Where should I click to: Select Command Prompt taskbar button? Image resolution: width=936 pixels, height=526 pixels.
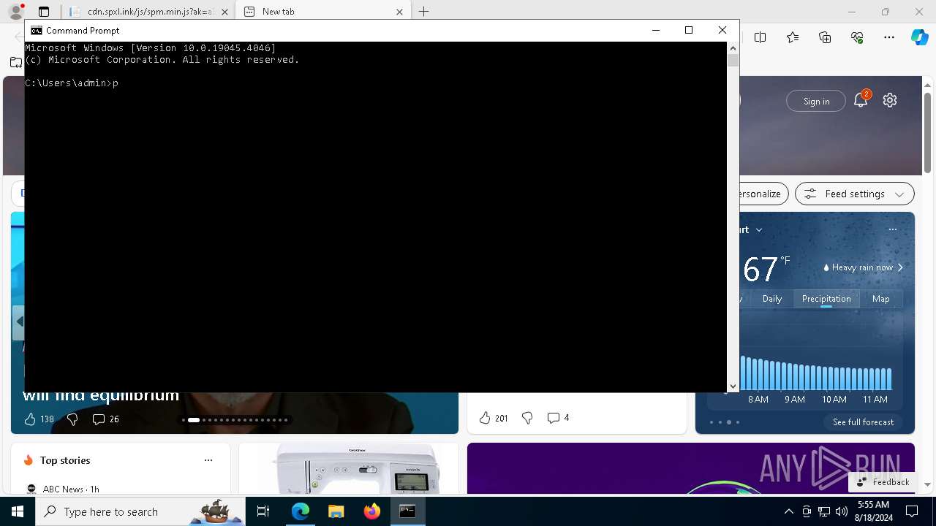(x=407, y=511)
